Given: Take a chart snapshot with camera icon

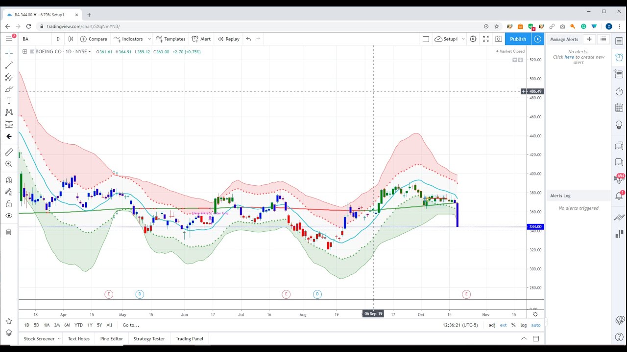Looking at the screenshot, I should (499, 39).
